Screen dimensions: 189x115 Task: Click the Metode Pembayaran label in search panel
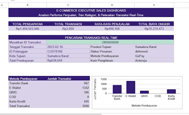pos(105,56)
